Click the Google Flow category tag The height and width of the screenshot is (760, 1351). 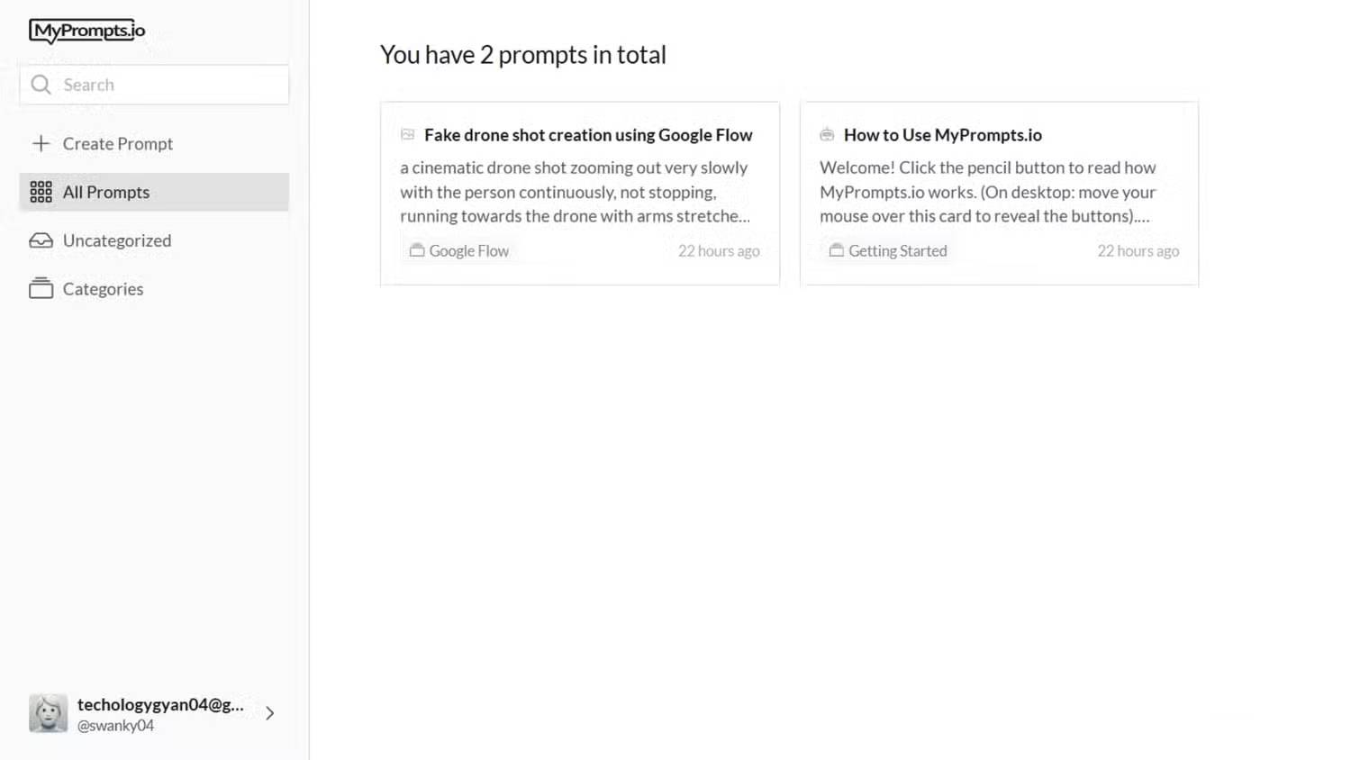(460, 251)
